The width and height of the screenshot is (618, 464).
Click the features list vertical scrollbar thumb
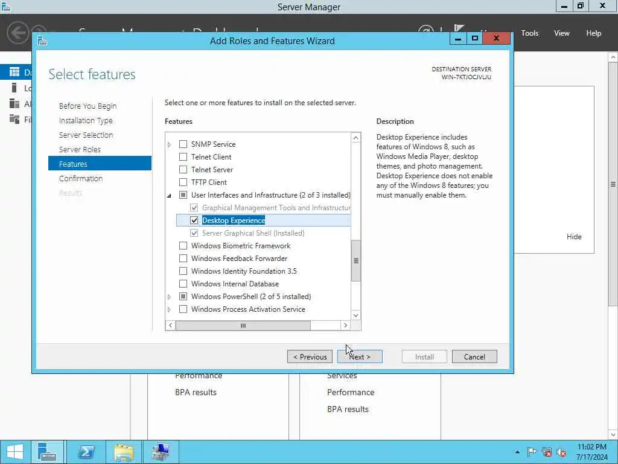point(356,260)
